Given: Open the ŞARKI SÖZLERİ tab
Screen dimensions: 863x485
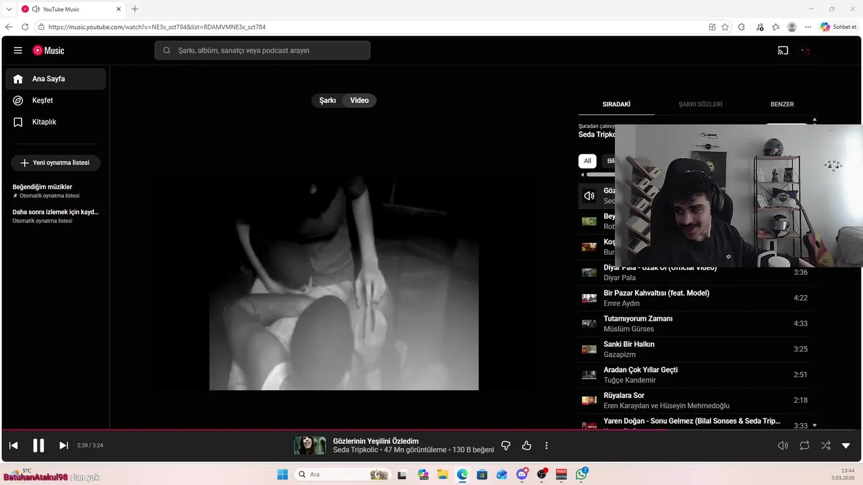Looking at the screenshot, I should pos(701,104).
